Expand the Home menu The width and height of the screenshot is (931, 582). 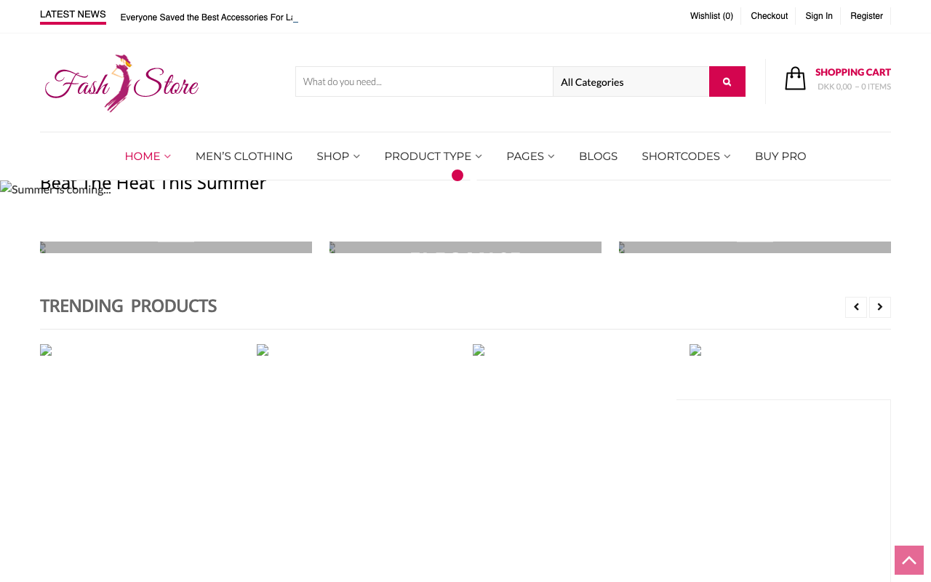tap(148, 156)
